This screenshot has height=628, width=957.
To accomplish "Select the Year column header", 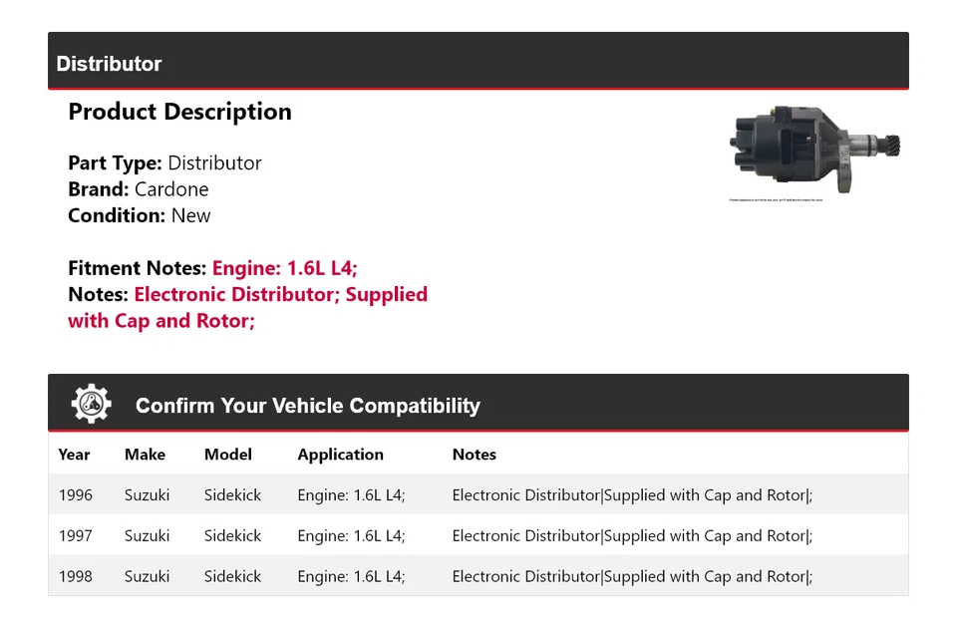I will tap(74, 455).
